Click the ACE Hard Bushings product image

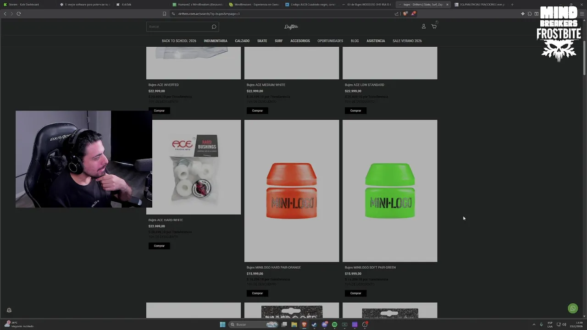(194, 167)
